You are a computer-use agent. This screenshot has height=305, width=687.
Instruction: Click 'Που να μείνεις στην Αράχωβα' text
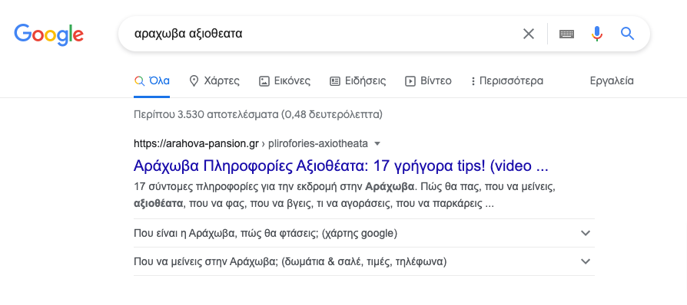tap(290, 262)
